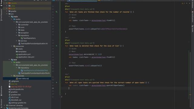Run the 'when all tasks are fetched' test from gutter
This screenshot has height=109, width=194.
coord(57,12)
